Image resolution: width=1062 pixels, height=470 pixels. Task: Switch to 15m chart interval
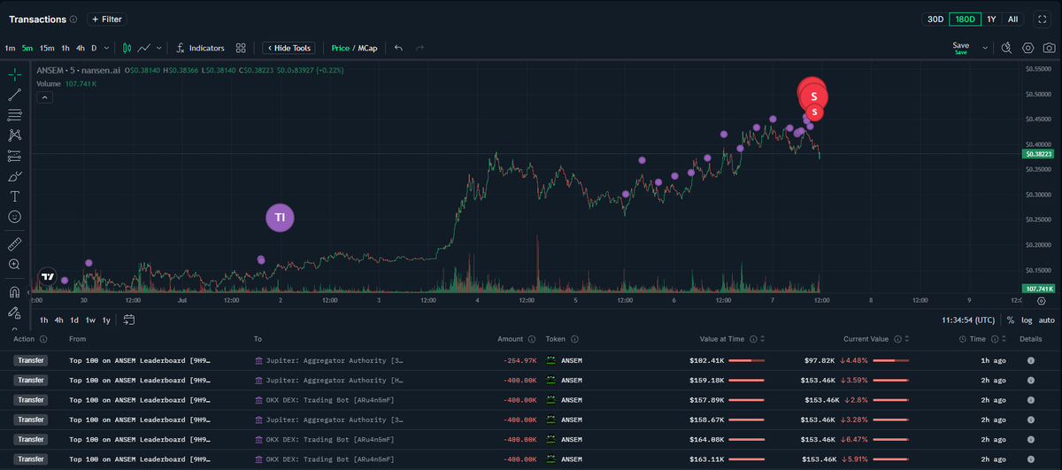pyautogui.click(x=47, y=48)
